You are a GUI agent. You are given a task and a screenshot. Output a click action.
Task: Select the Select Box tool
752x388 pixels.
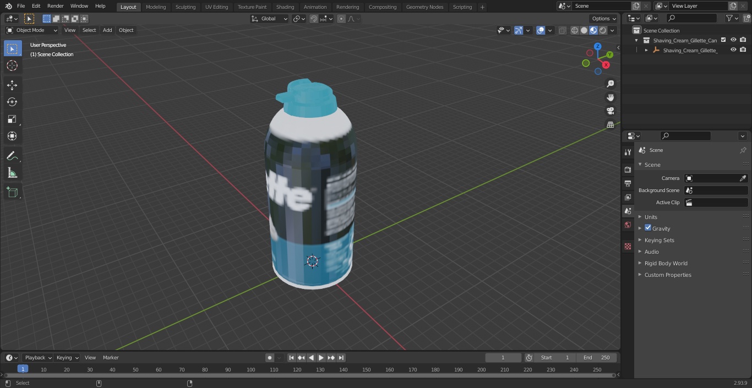tap(13, 48)
